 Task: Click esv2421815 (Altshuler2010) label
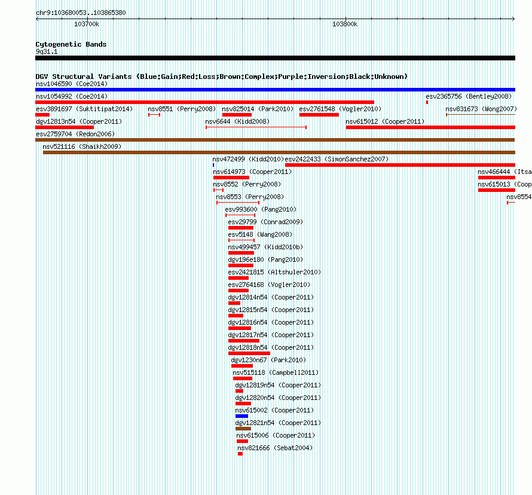[274, 272]
